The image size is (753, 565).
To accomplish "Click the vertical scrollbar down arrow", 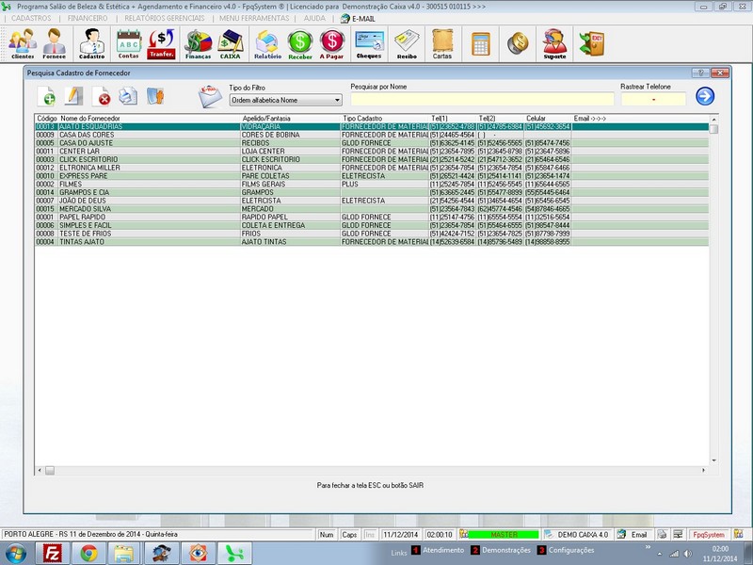I will 714,460.
